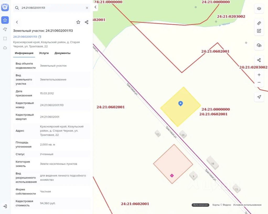Clear the search field with X
Screen dimensions: 268x214
pos(87,8)
